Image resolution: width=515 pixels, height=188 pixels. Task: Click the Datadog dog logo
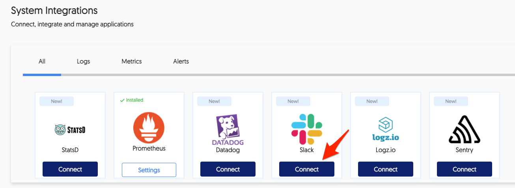(228, 130)
